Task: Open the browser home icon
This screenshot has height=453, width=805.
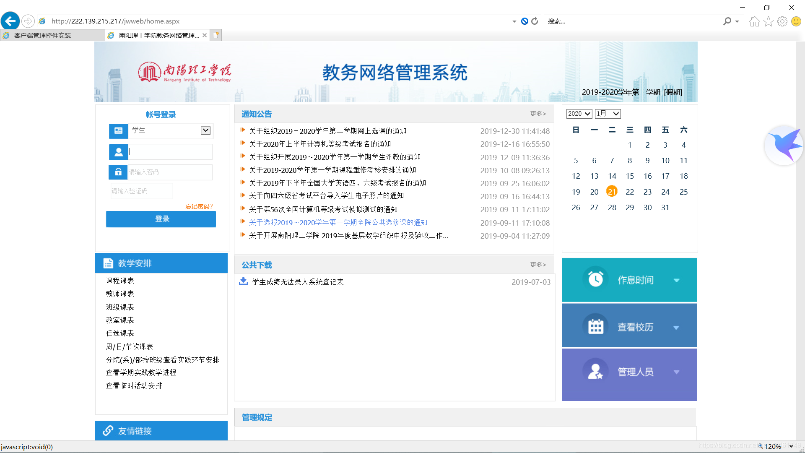Action: [x=755, y=21]
